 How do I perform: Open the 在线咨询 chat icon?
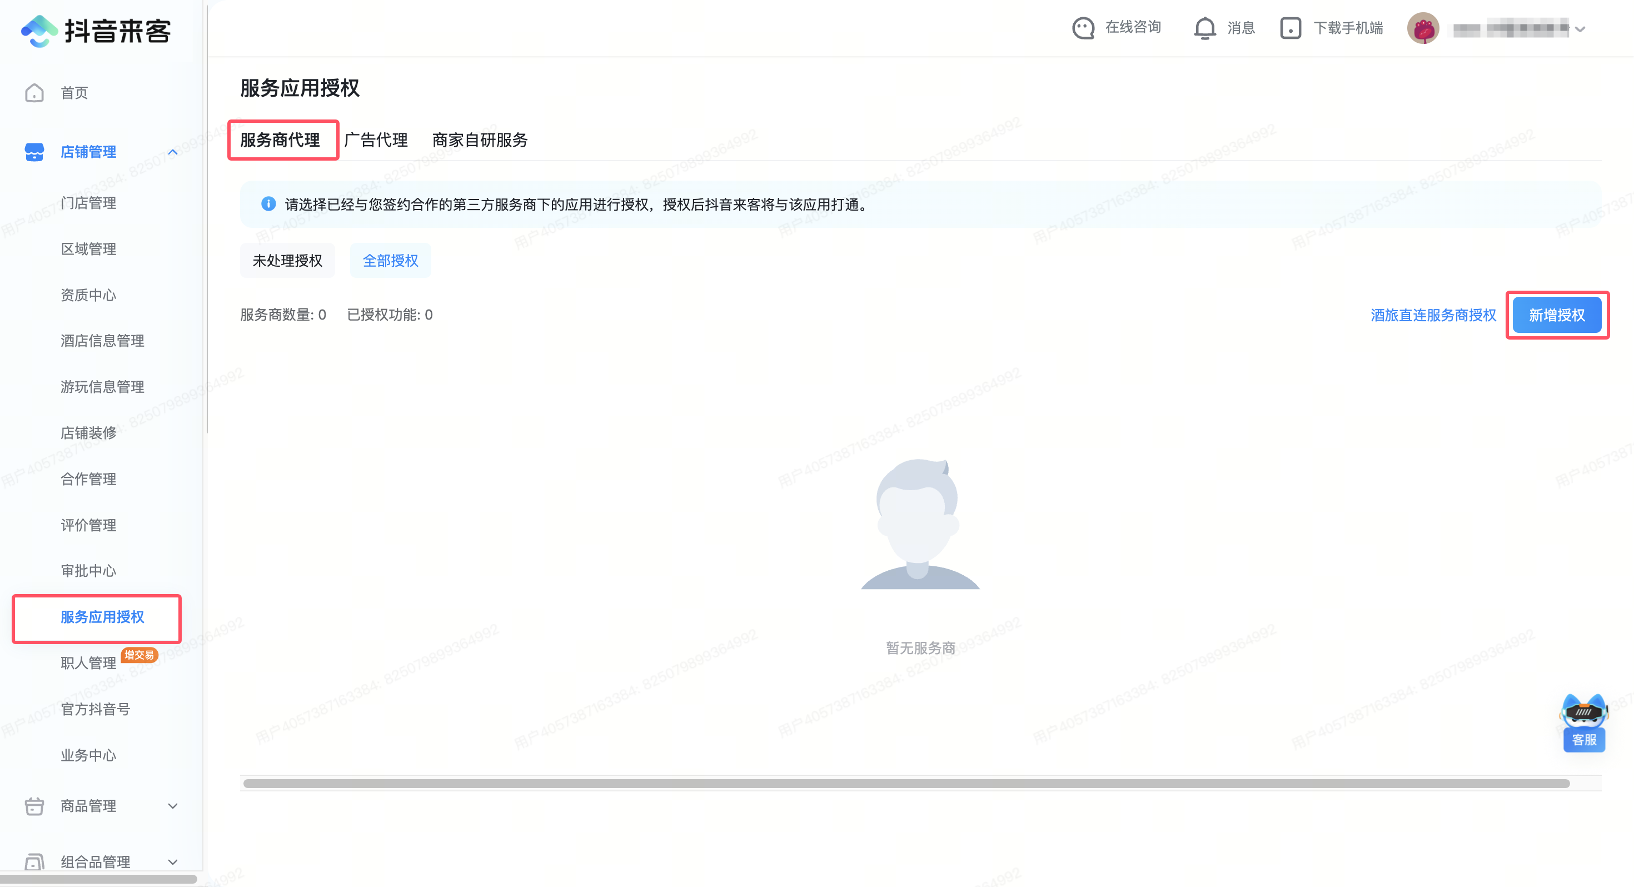pos(1083,28)
